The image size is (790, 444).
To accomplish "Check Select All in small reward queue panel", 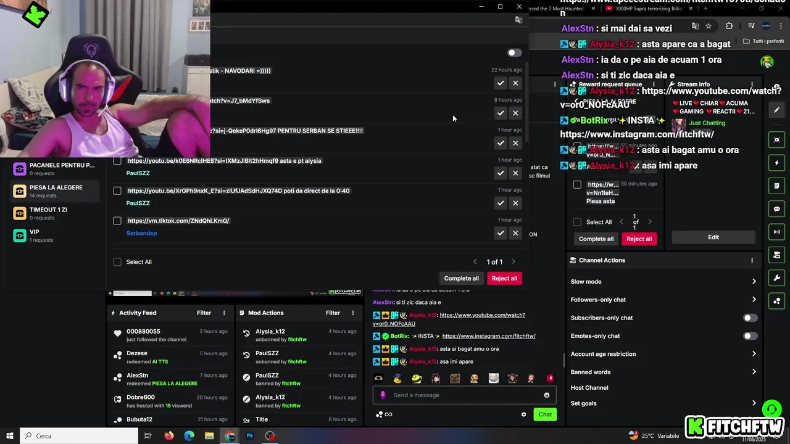I will [577, 222].
